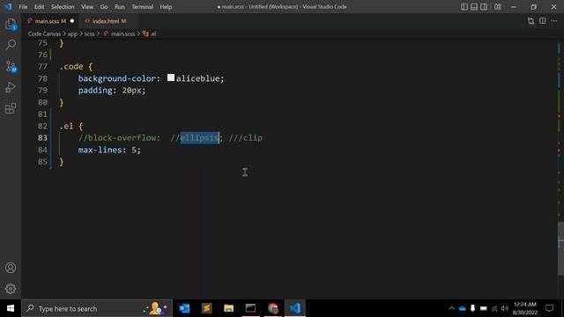Open the Go menu

tap(104, 7)
